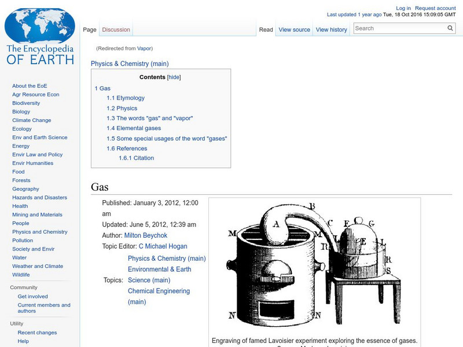Open Environmental & Earth Science (main) topic
This screenshot has width=463, height=347.
(x=160, y=275)
